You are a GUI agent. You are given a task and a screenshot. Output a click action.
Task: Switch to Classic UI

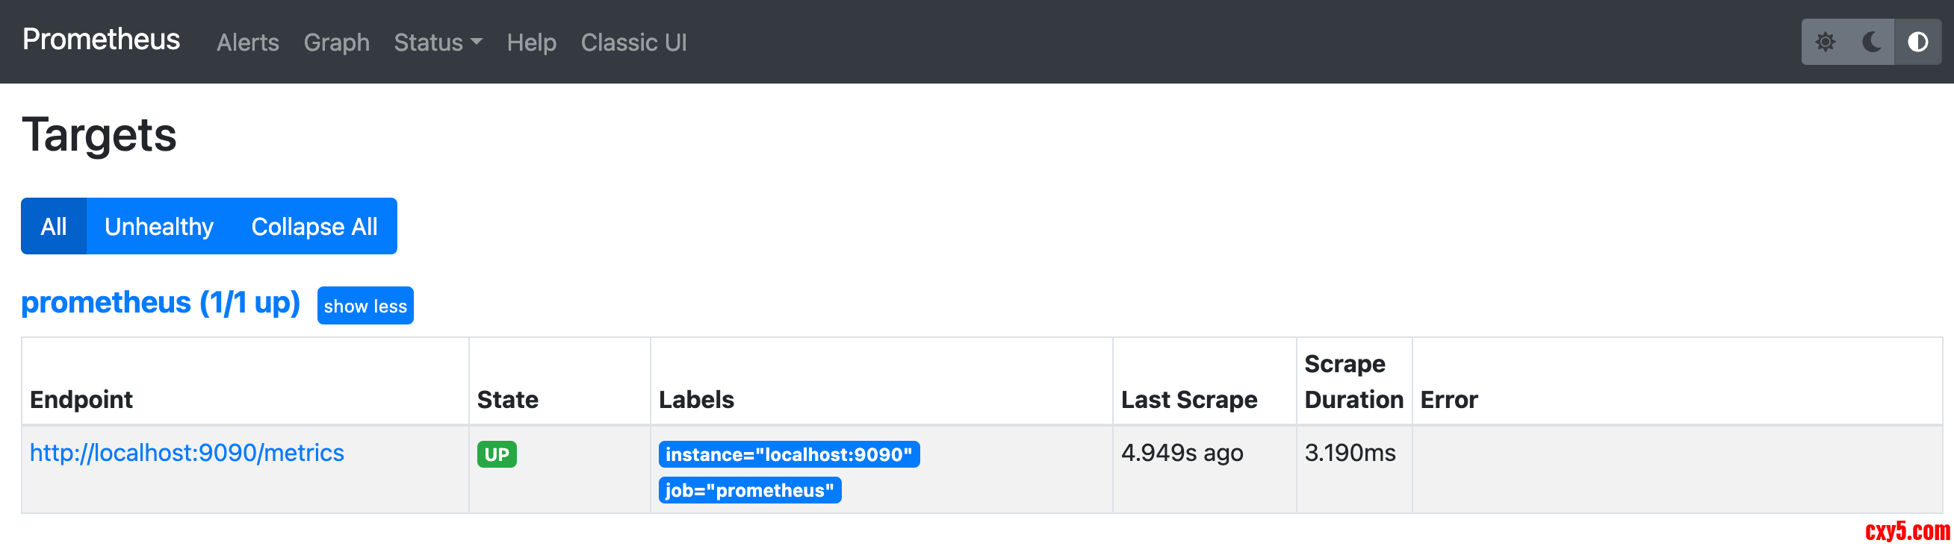coord(633,43)
